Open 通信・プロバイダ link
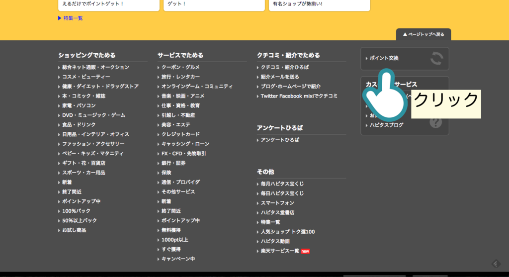 tap(180, 182)
